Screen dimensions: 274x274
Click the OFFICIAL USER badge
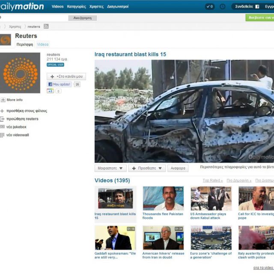tap(55, 65)
